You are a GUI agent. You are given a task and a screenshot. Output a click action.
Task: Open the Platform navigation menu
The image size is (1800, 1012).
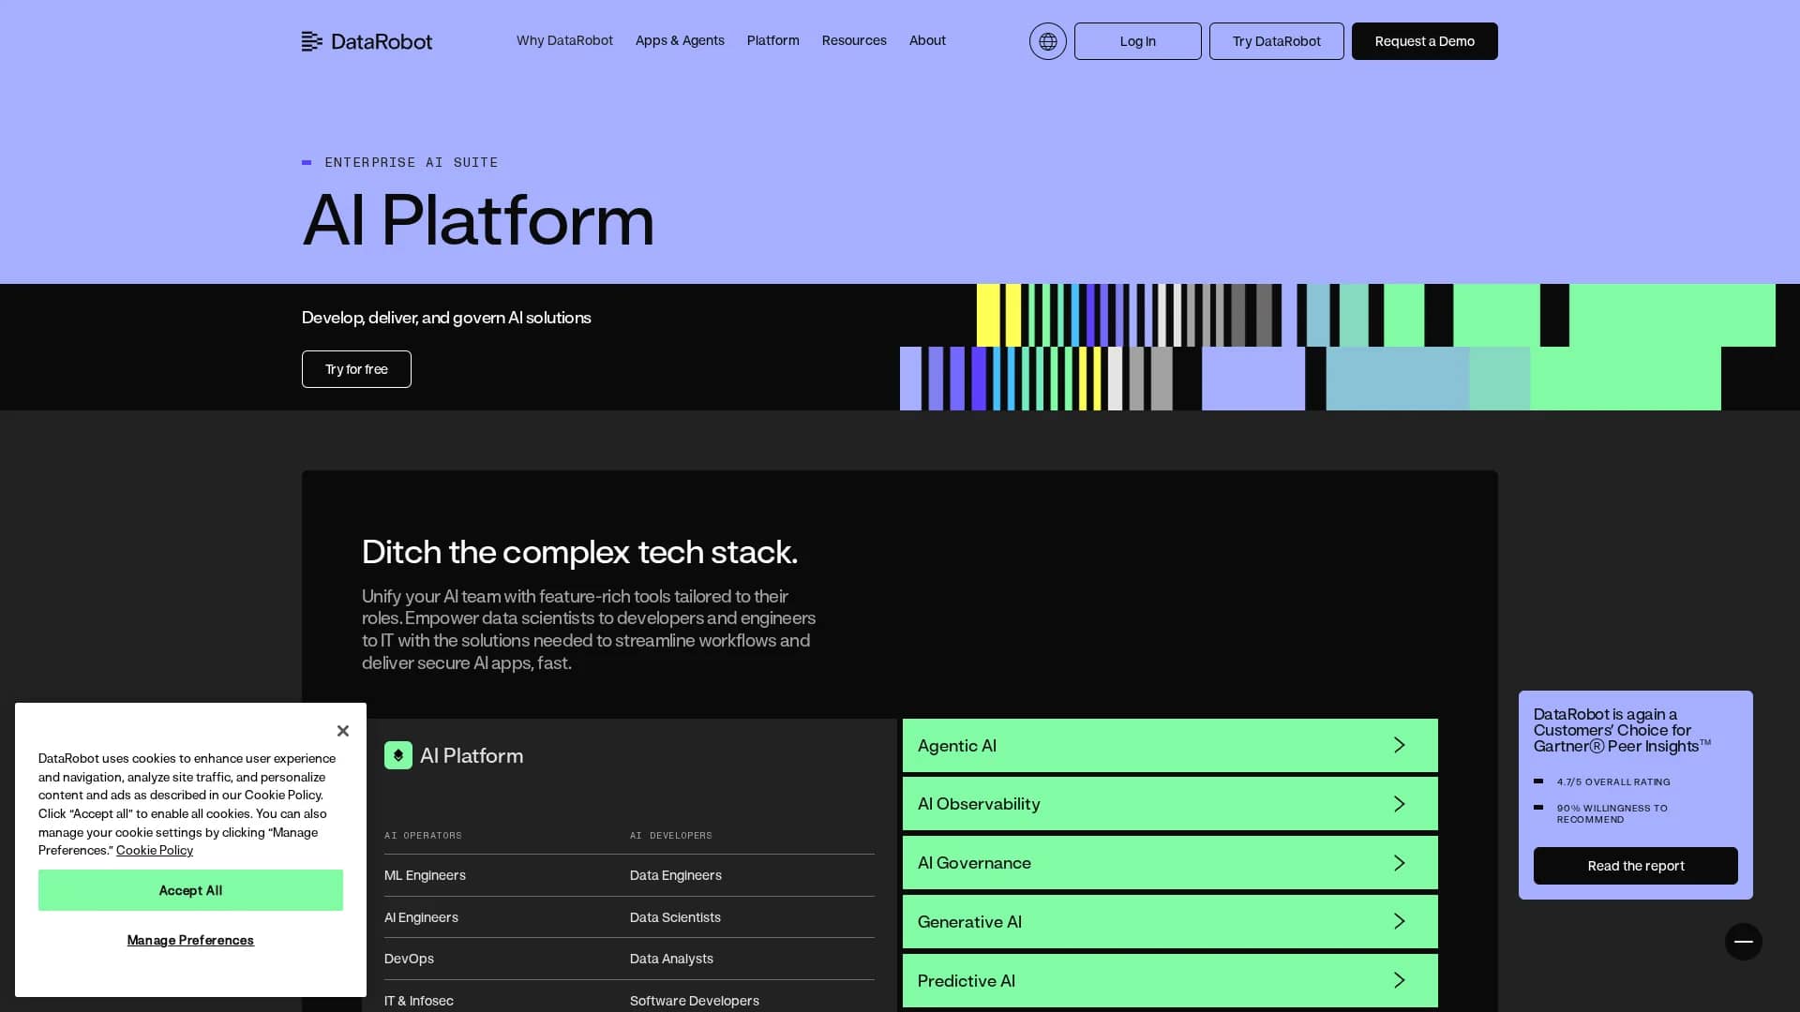(772, 40)
